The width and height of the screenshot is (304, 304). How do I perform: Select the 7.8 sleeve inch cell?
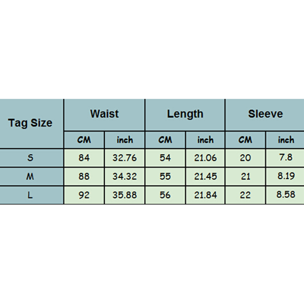(x=285, y=158)
